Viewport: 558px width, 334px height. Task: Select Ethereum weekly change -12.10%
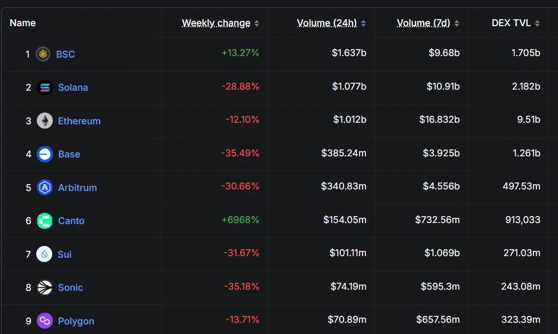click(x=242, y=120)
